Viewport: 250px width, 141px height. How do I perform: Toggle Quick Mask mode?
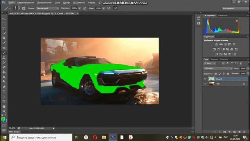4,125
